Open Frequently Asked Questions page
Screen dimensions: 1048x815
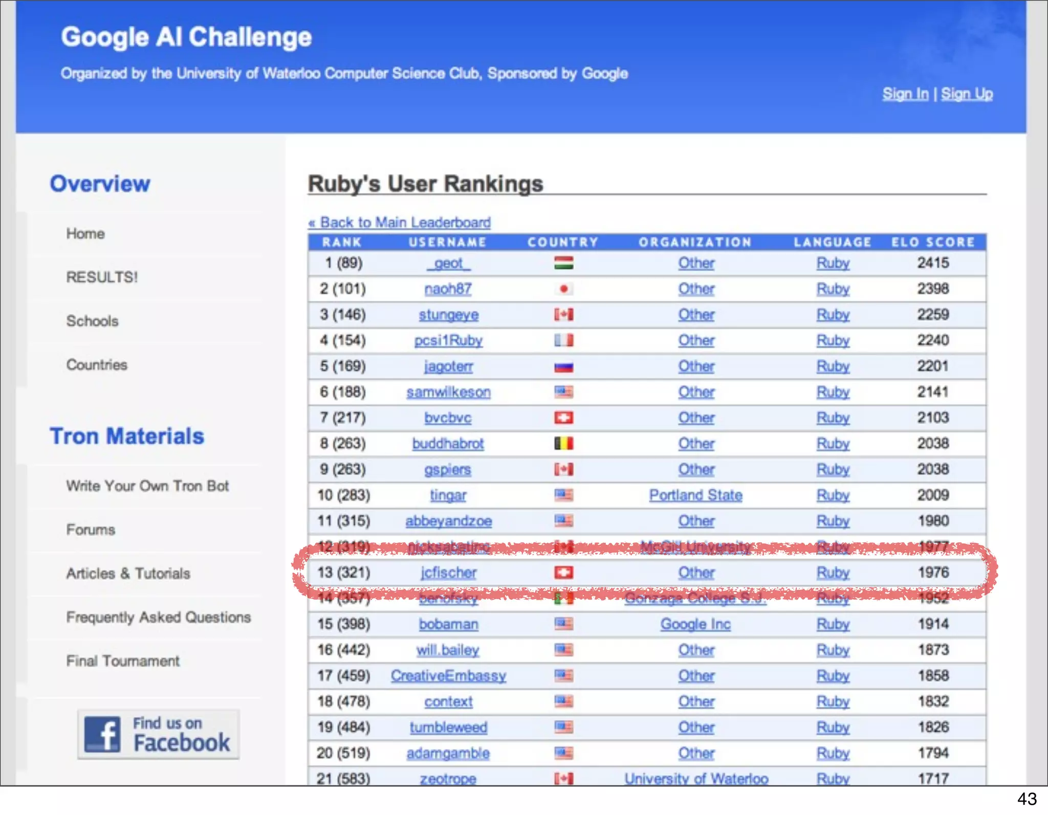click(x=159, y=618)
